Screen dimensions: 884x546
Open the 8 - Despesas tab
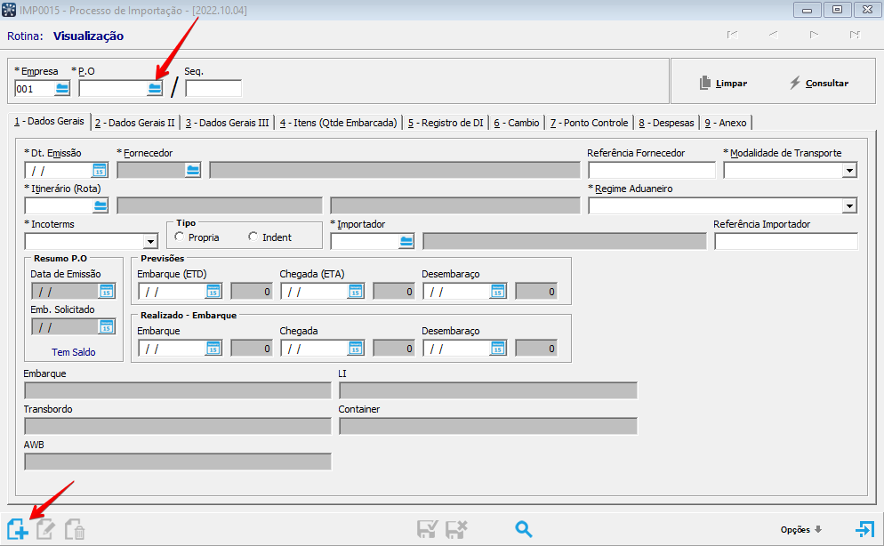point(666,123)
